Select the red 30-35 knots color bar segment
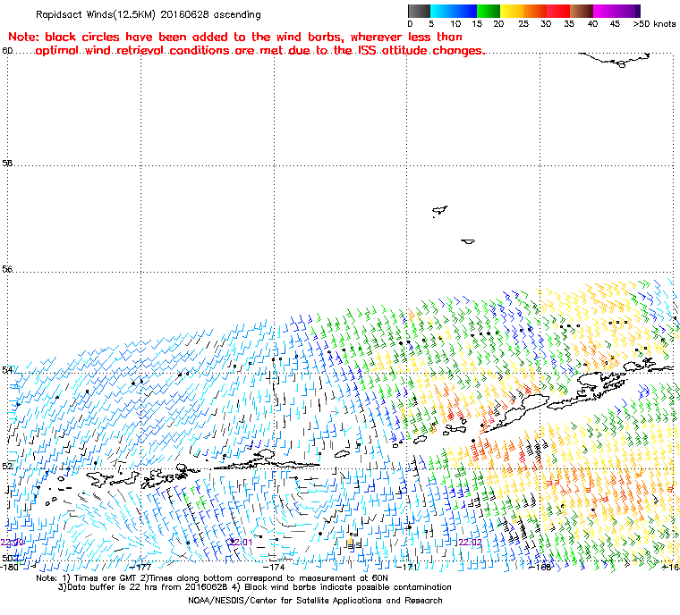The height and width of the screenshot is (615, 680). (x=558, y=11)
